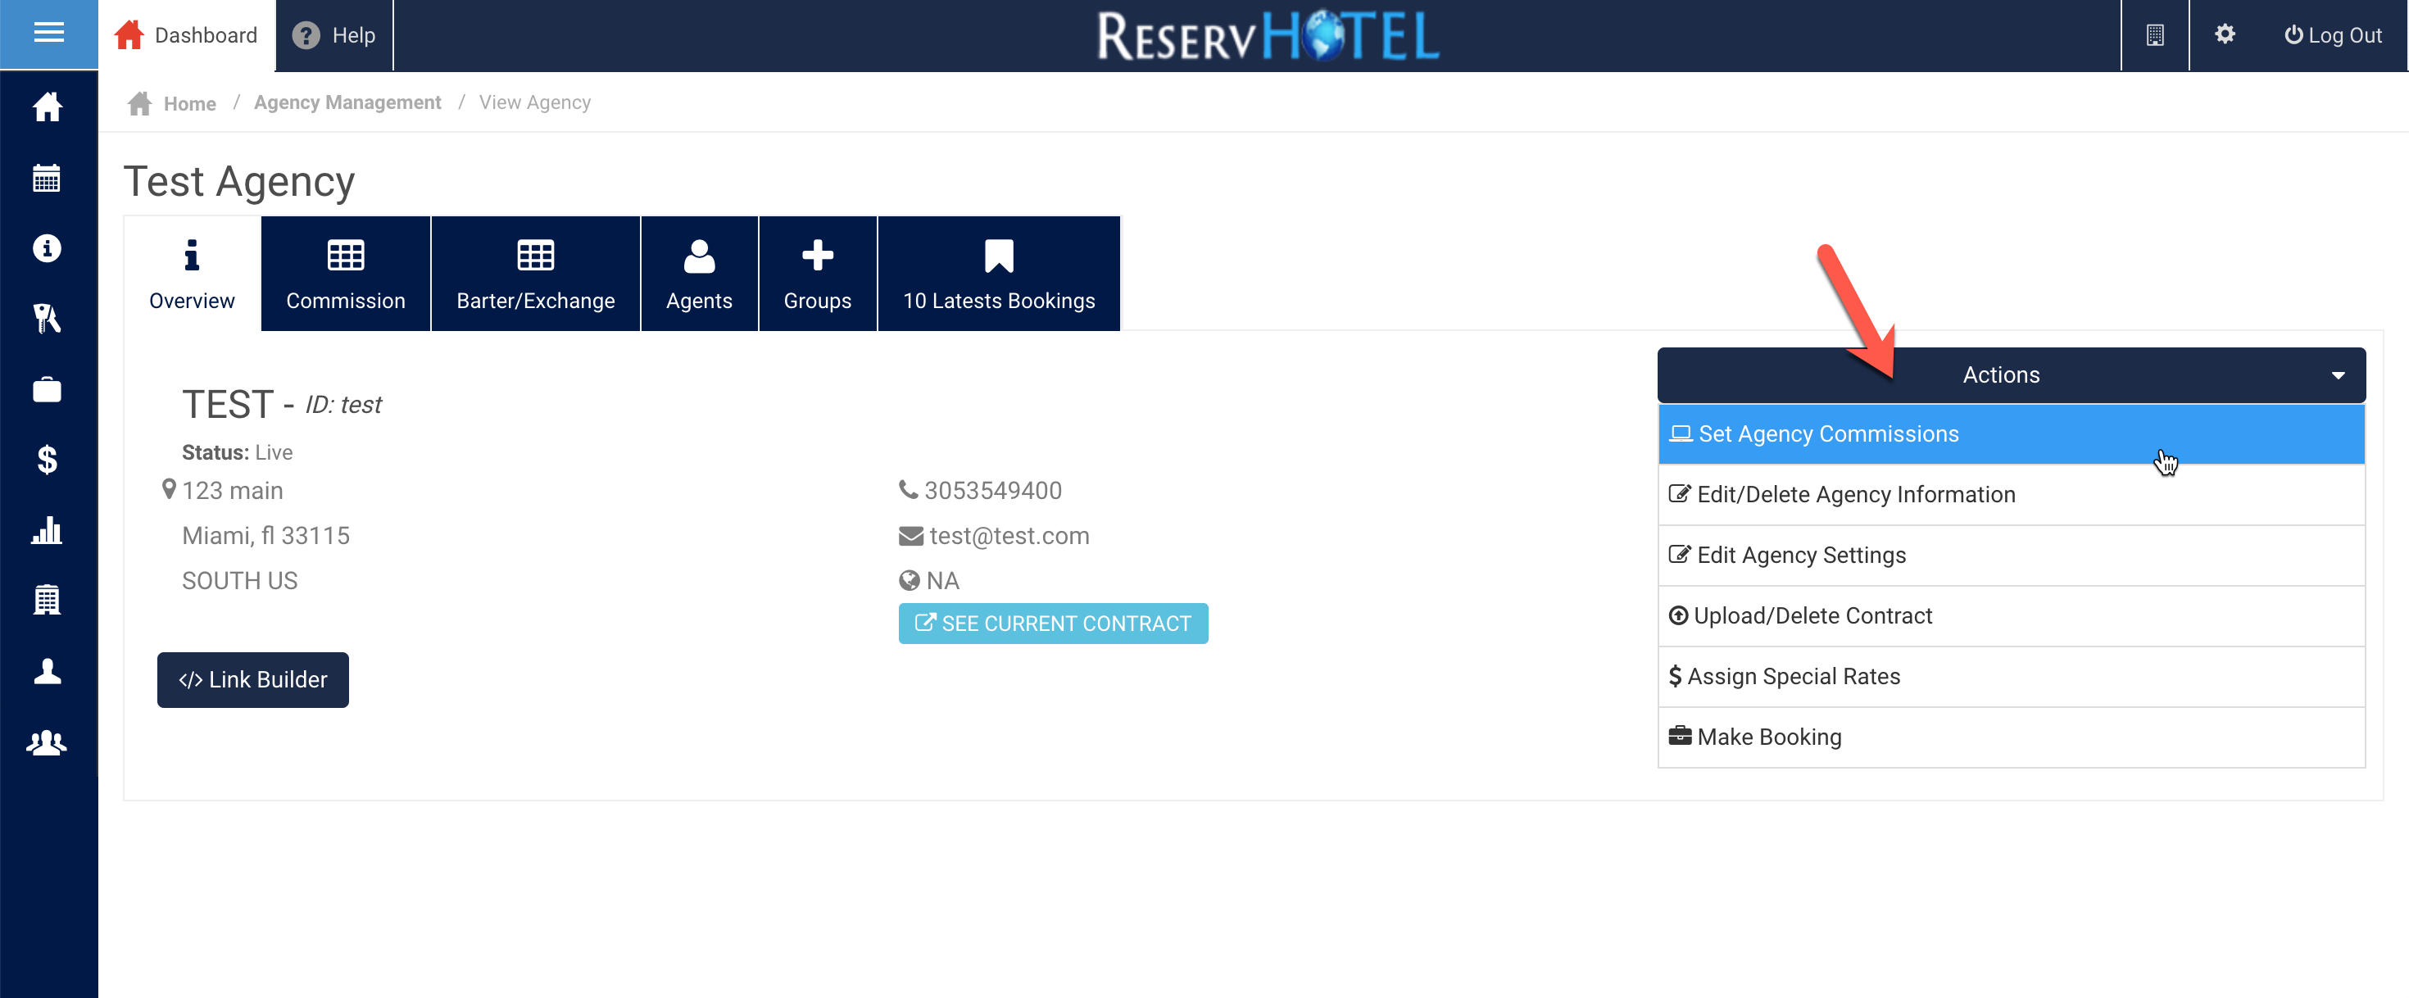This screenshot has height=998, width=2409.
Task: Click the hotel icon in top bar
Action: click(2155, 34)
